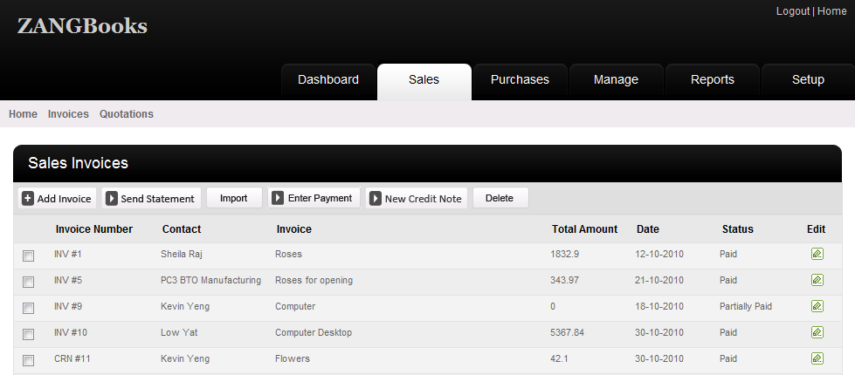The height and width of the screenshot is (375, 855).
Task: Open the Quotations submenu link
Action: click(x=126, y=114)
